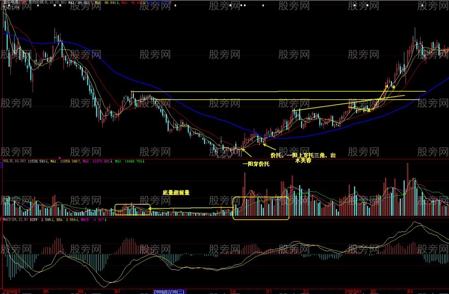Click the 2008/03 date axis label
This screenshot has height=294, width=449.
coord(11,292)
